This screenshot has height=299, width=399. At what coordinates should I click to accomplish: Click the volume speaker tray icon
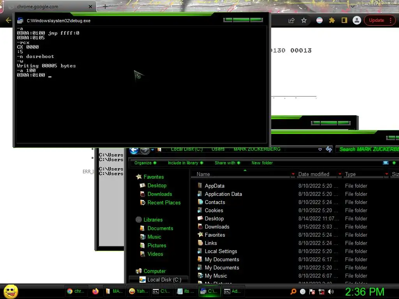pyautogui.click(x=331, y=292)
